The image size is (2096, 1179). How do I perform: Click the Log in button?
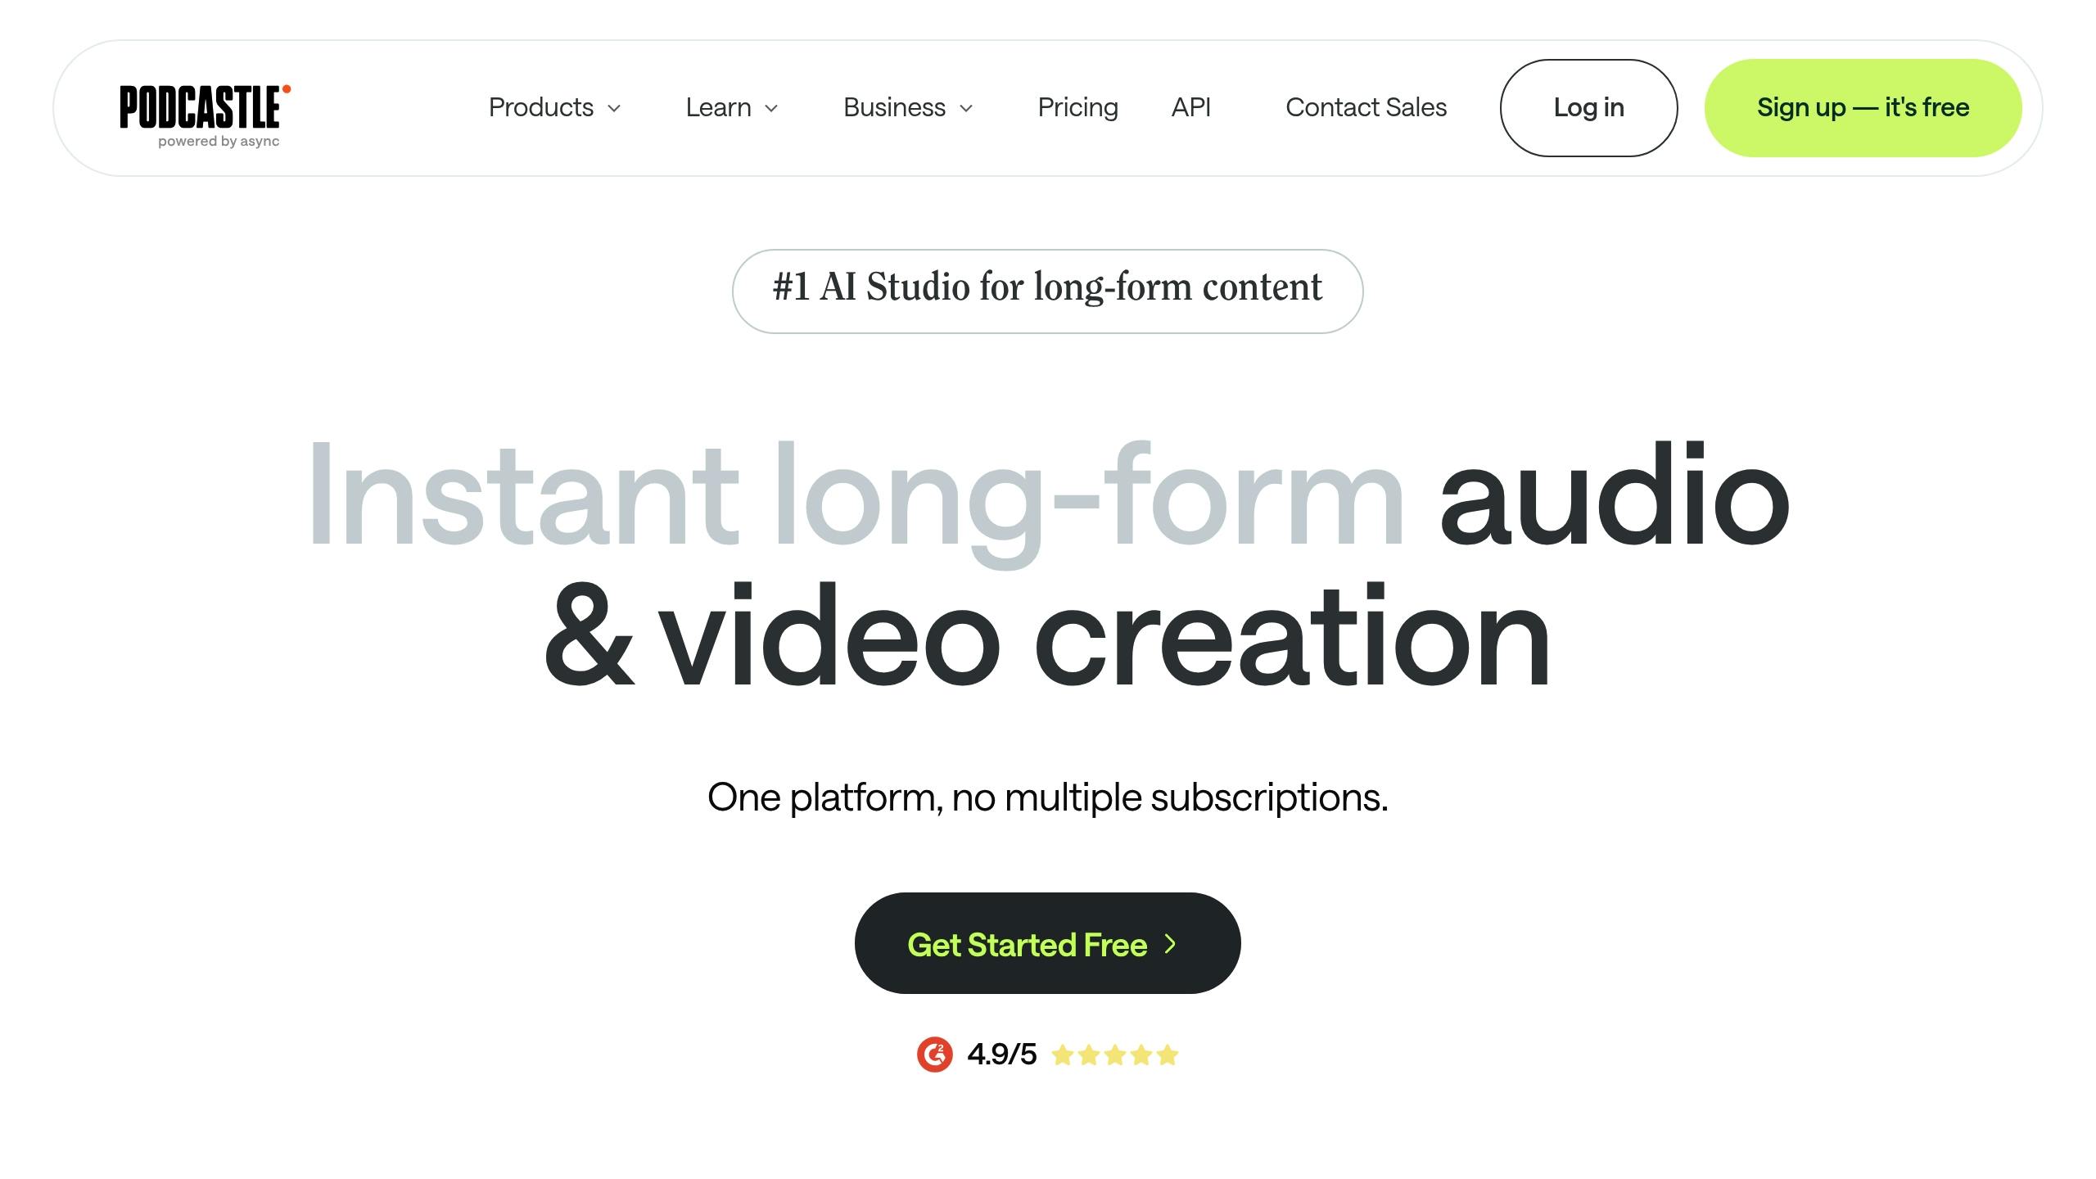coord(1588,107)
